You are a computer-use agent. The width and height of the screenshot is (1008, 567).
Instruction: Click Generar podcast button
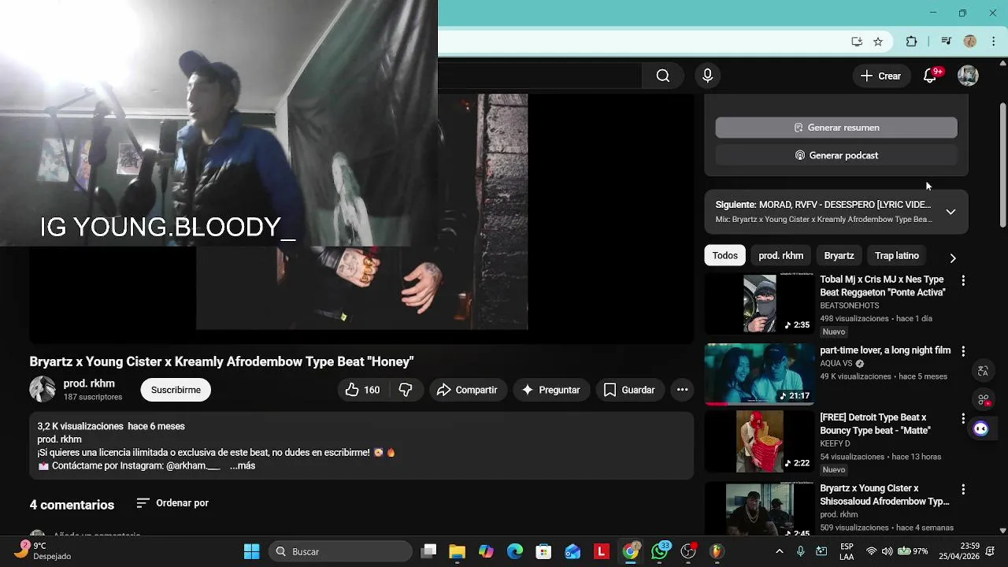pyautogui.click(x=836, y=155)
